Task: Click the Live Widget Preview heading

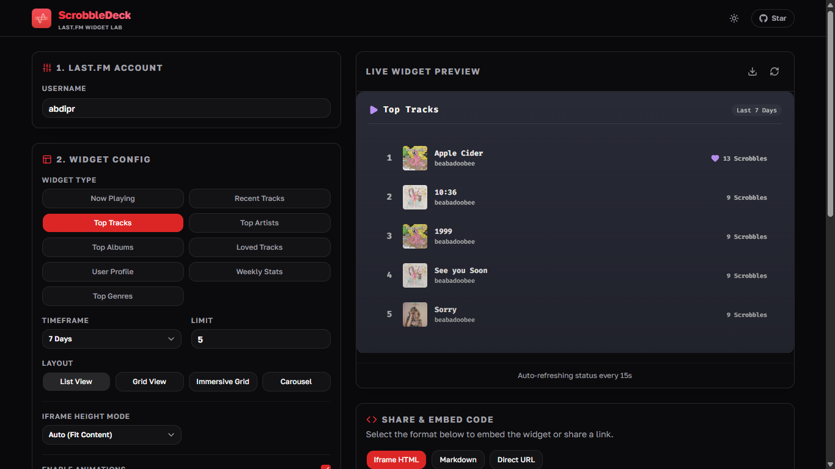Action: [x=423, y=71]
